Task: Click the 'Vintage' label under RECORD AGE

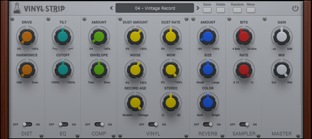Action: point(143,115)
